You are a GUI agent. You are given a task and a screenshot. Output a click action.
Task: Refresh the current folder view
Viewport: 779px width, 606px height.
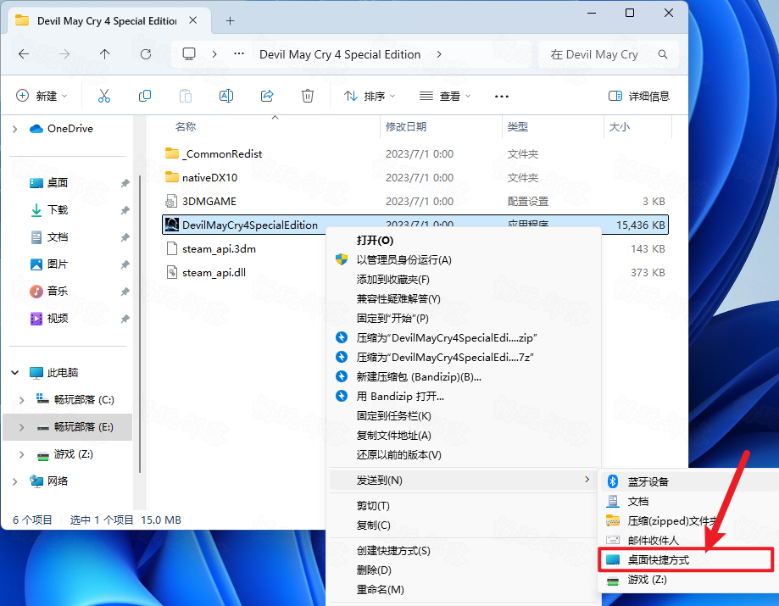(x=146, y=54)
